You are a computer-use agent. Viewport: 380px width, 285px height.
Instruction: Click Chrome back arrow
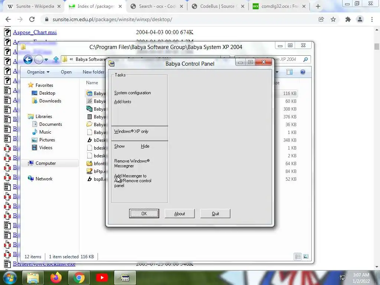[8, 19]
